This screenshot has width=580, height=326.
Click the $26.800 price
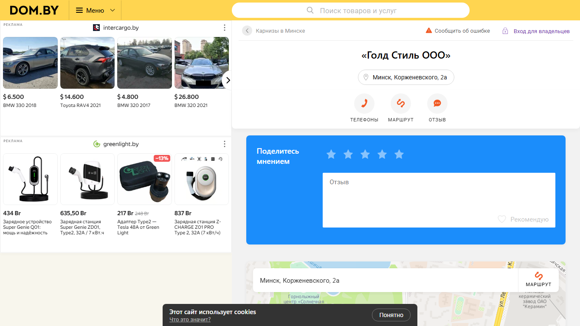tap(186, 97)
